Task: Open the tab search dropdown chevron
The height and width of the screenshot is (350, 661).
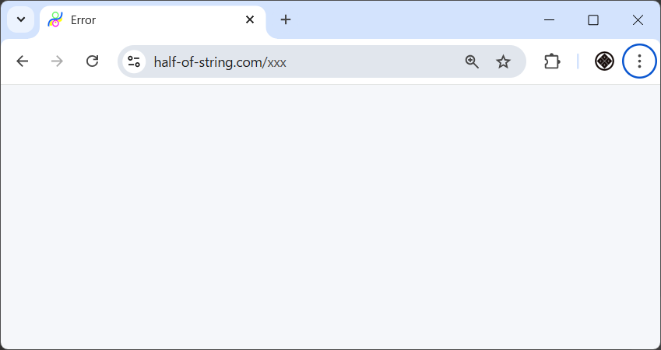Action: (x=21, y=19)
